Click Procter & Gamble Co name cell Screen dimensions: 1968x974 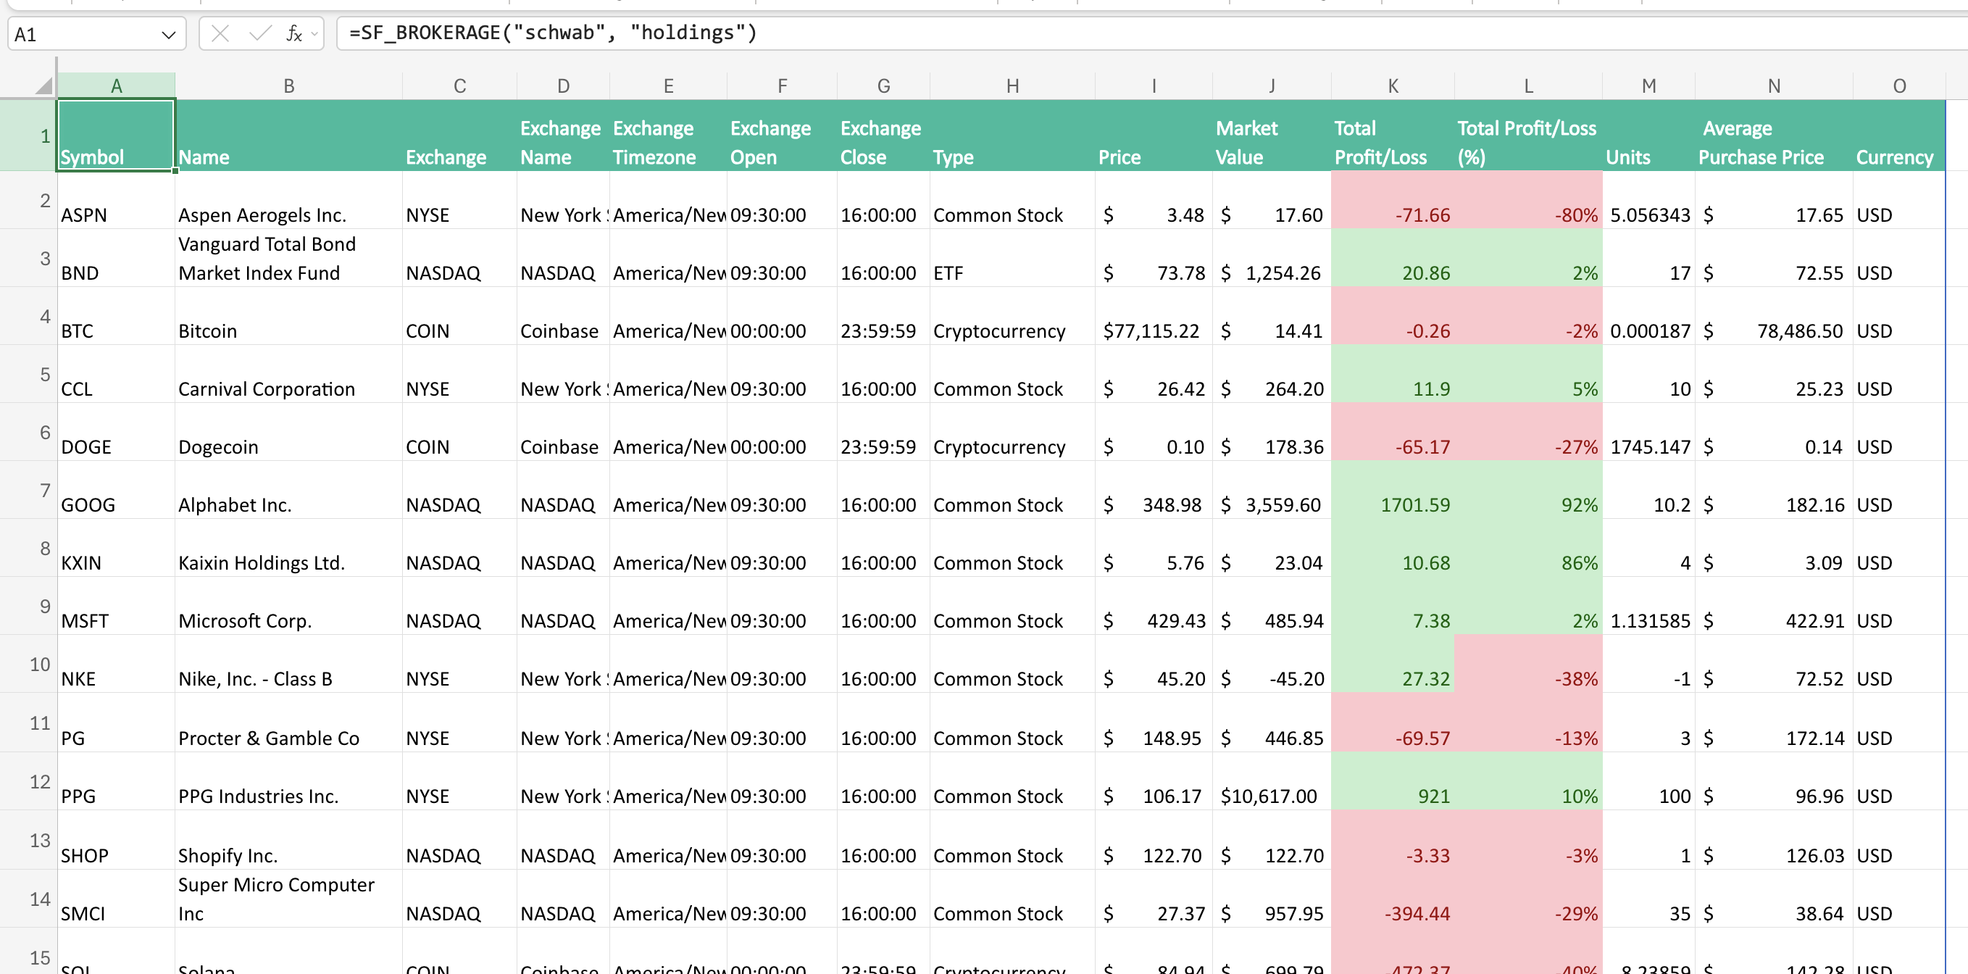[289, 723]
